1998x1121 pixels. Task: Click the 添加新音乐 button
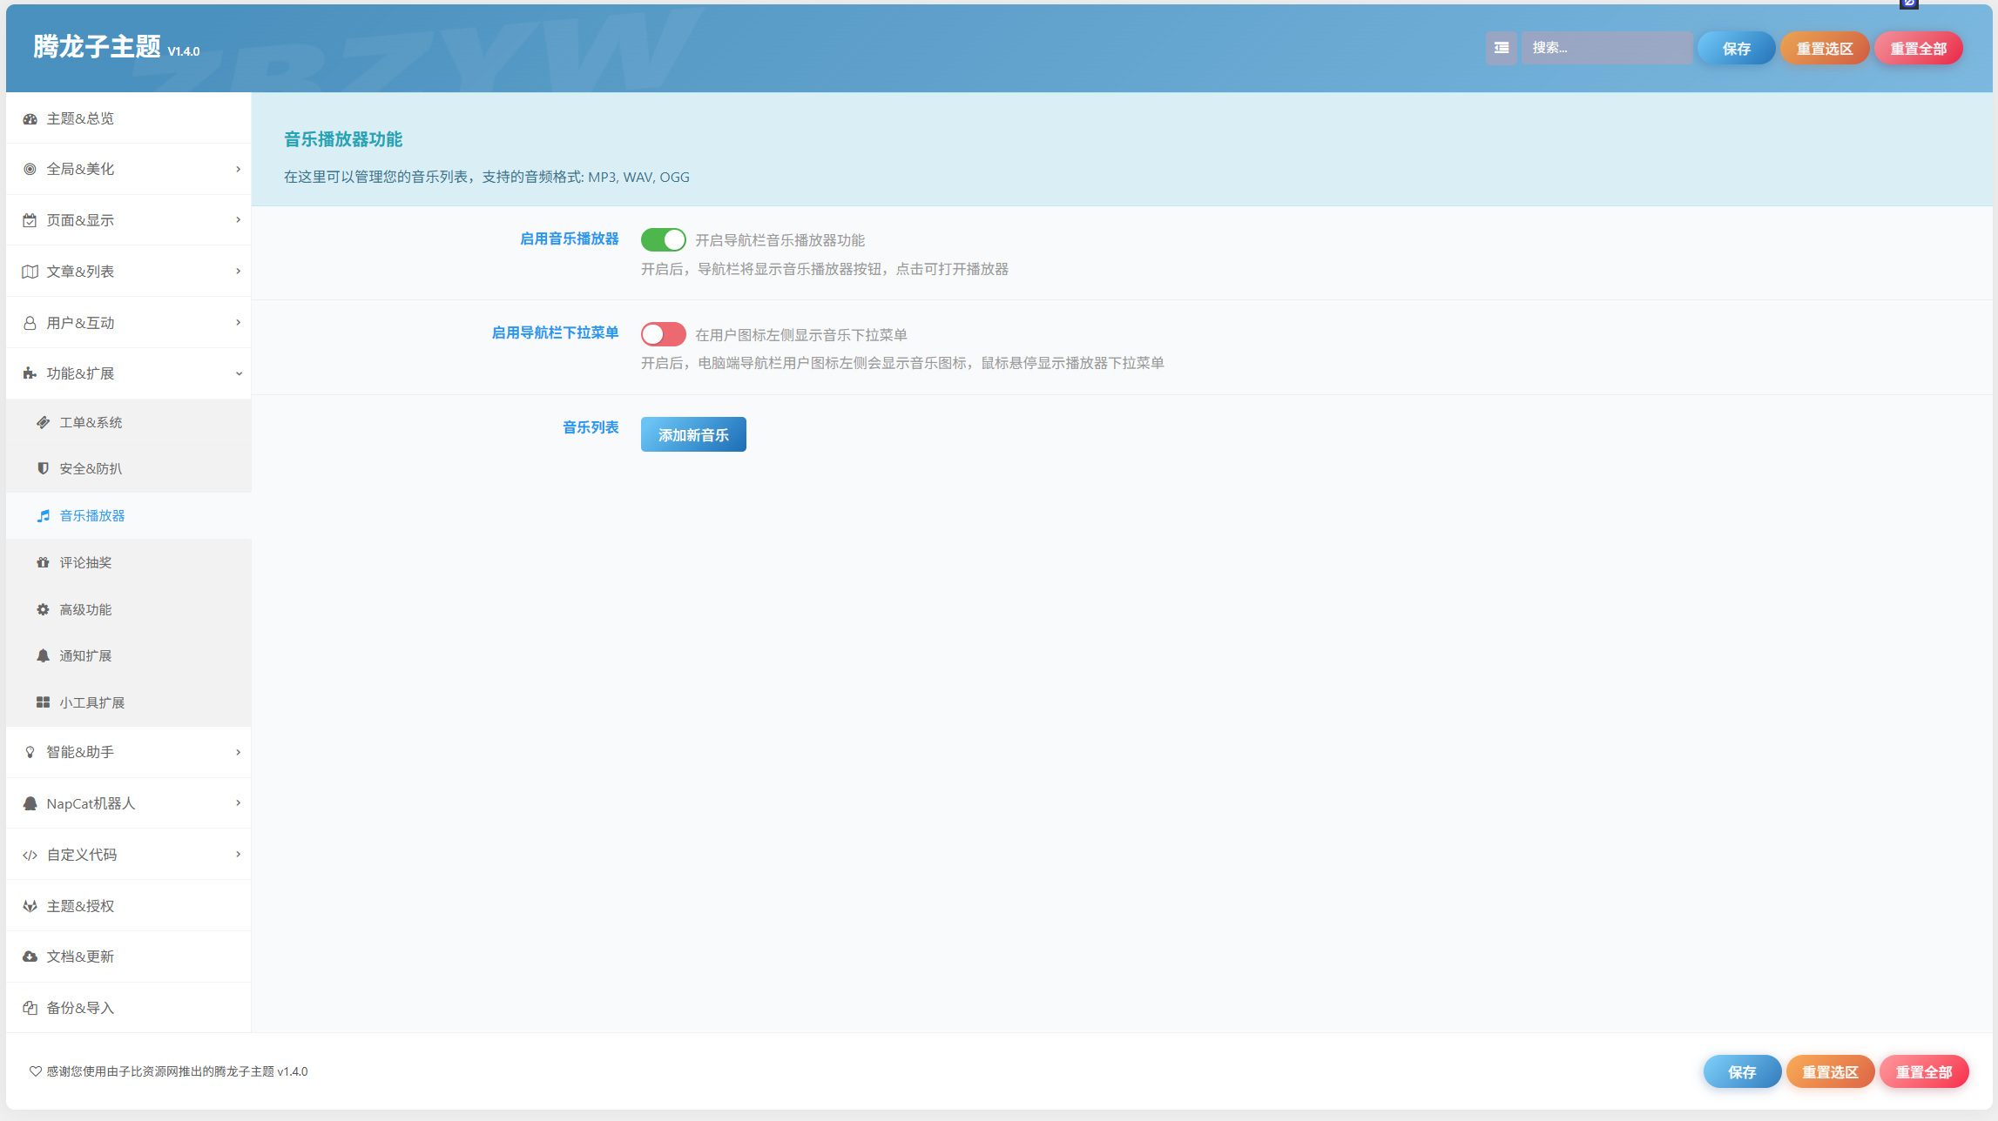tap(693, 434)
